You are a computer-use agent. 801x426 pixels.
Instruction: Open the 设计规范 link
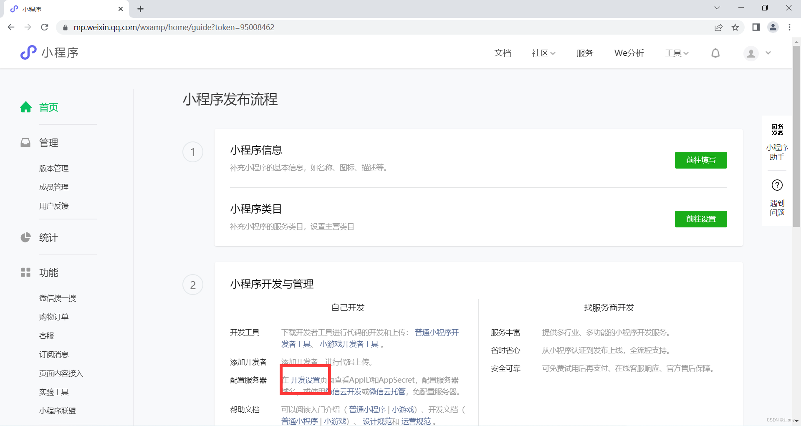click(377, 421)
